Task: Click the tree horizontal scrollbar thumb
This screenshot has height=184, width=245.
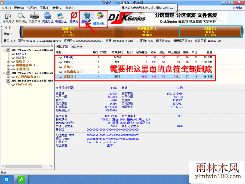Action: pyautogui.click(x=23, y=166)
